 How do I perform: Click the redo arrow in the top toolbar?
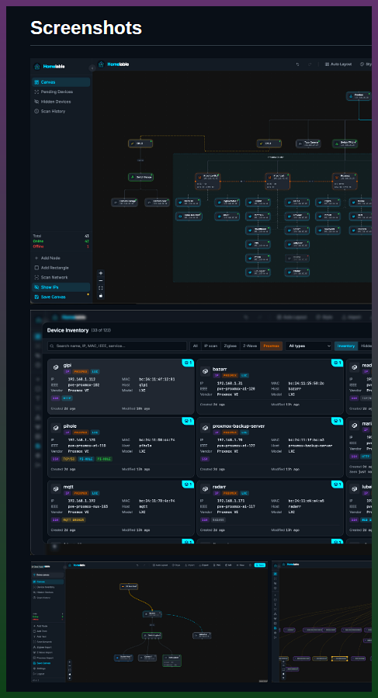click(310, 64)
